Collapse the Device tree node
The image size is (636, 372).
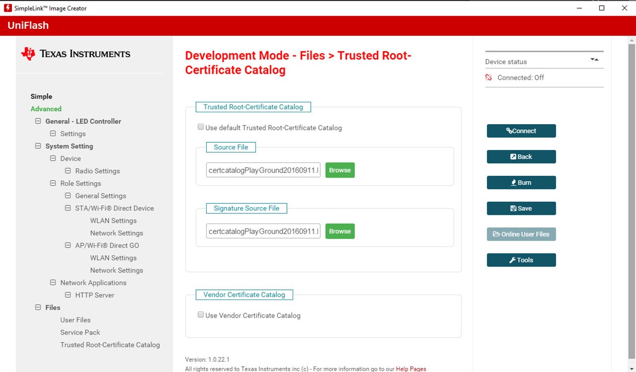point(53,158)
